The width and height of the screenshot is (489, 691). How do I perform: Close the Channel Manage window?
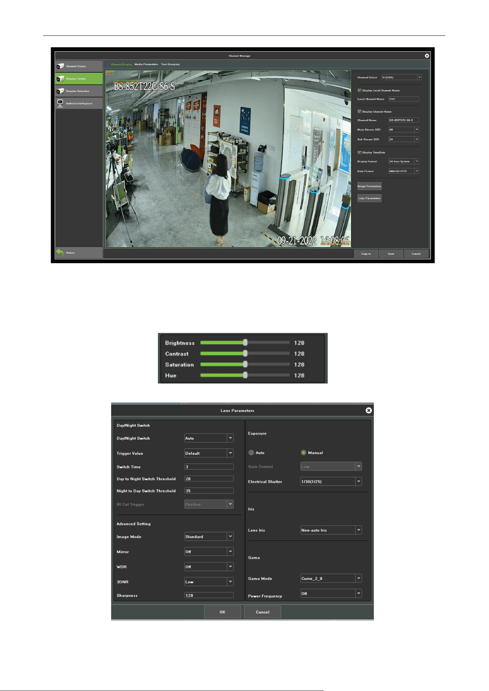(427, 56)
